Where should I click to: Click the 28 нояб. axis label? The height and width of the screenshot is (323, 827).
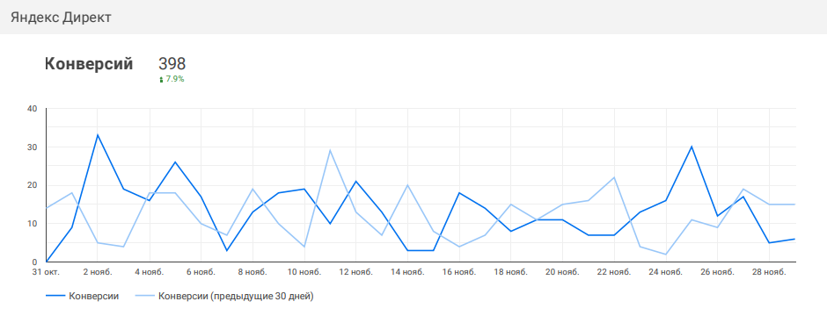[x=769, y=272]
